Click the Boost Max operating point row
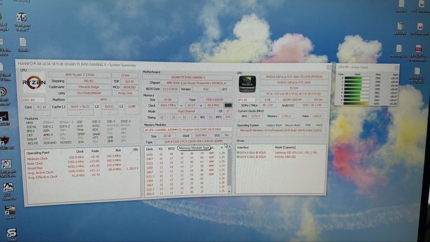Screen dimensions: 430x242 click(82, 167)
